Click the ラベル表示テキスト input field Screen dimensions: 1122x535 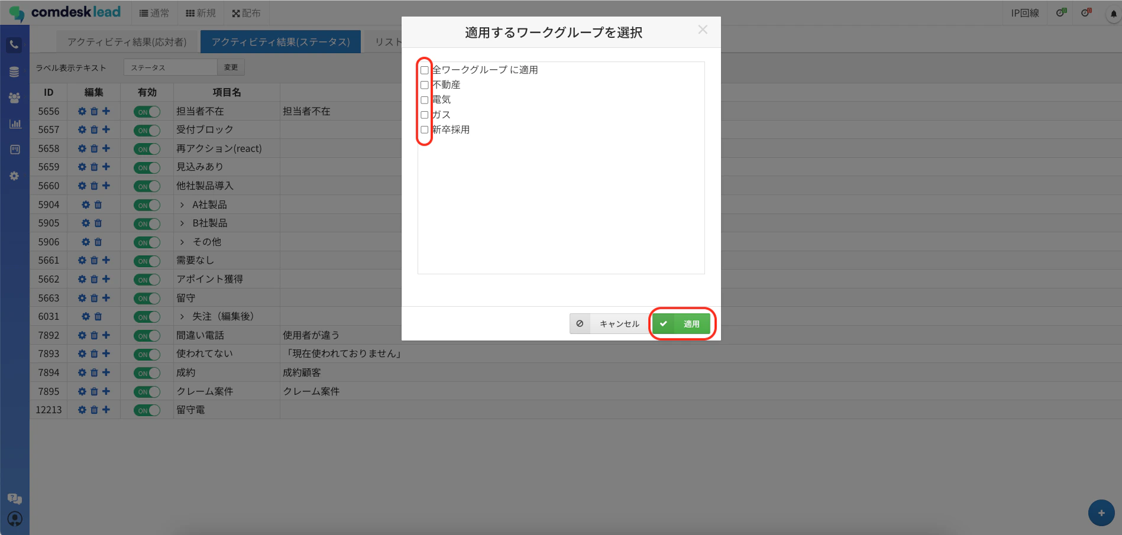[170, 67]
